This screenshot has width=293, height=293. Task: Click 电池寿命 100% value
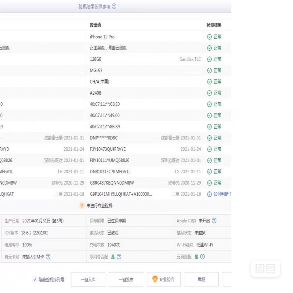[27, 245]
